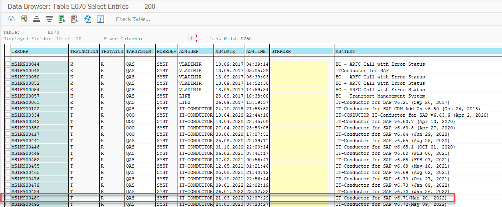Click the MS1K900417 request cell
The width and height of the screenshot is (502, 207).
[x=39, y=134]
